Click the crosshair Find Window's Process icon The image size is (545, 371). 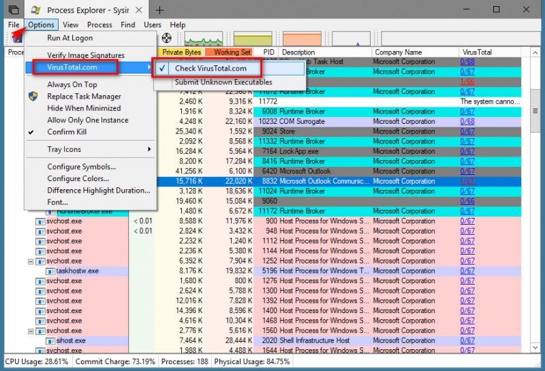167,37
